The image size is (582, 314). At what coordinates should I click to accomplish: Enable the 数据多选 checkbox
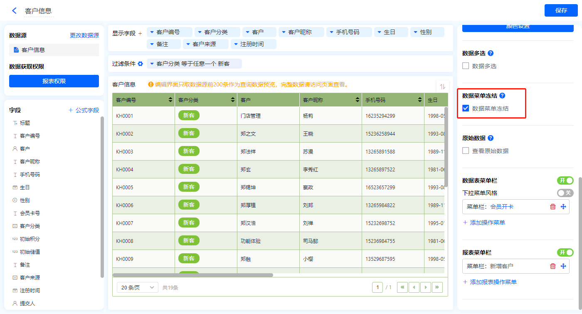pyautogui.click(x=466, y=66)
